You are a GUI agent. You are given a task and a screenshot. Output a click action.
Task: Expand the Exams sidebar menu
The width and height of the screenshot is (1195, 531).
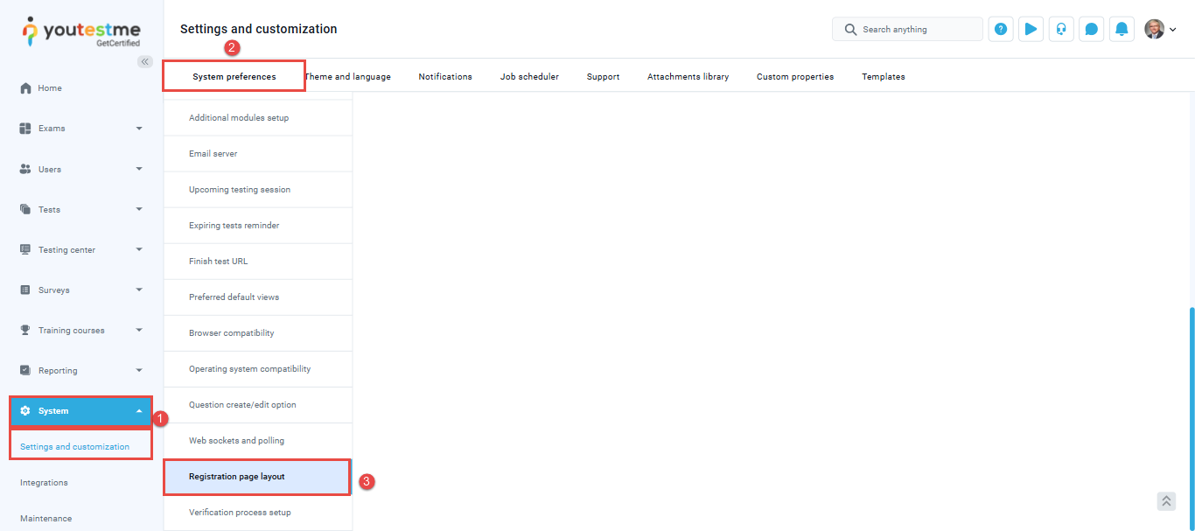tap(81, 129)
